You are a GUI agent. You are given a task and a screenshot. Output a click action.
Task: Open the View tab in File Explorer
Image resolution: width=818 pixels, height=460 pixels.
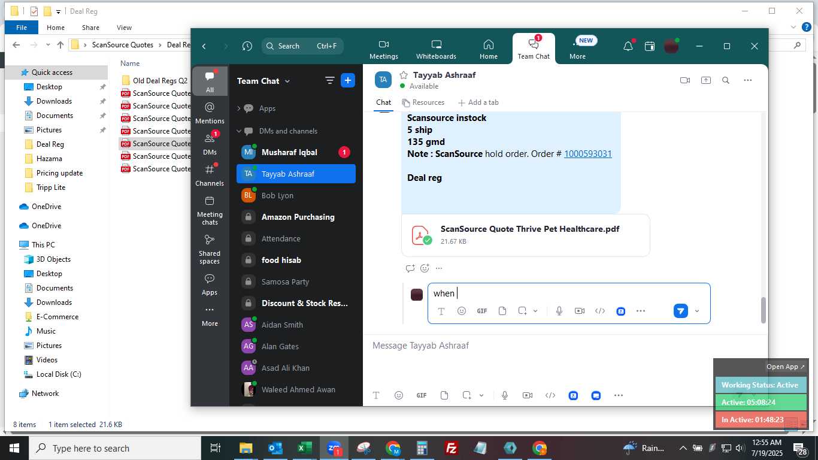pyautogui.click(x=124, y=28)
